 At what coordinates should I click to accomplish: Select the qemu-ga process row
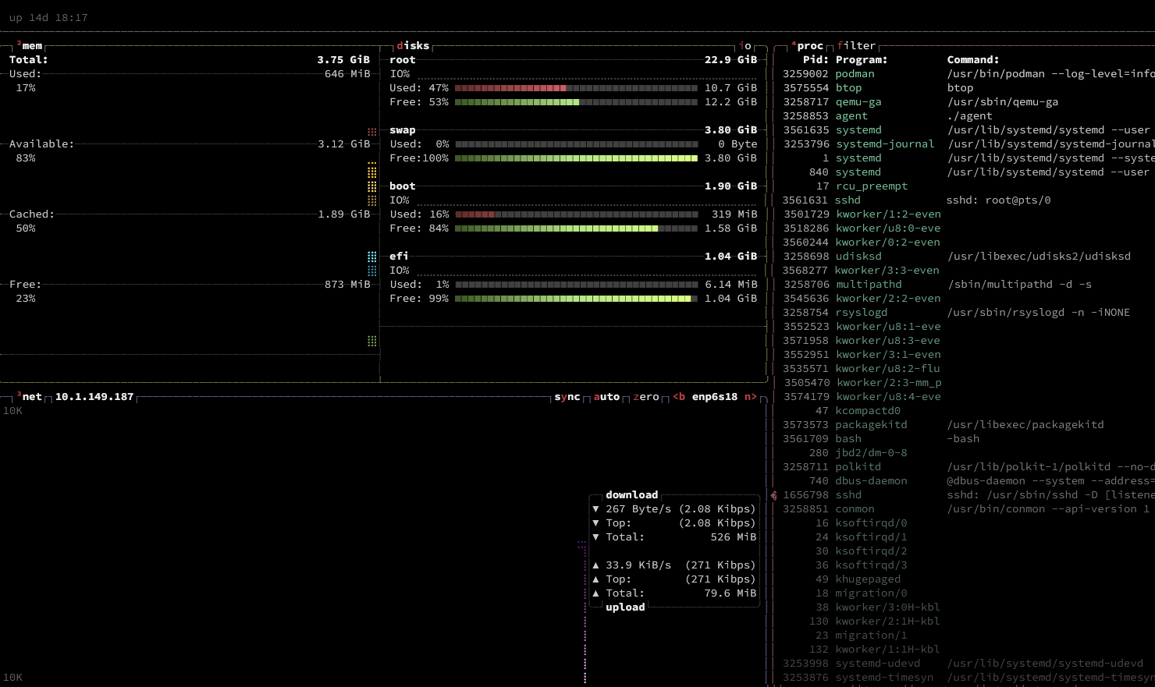tap(968, 102)
